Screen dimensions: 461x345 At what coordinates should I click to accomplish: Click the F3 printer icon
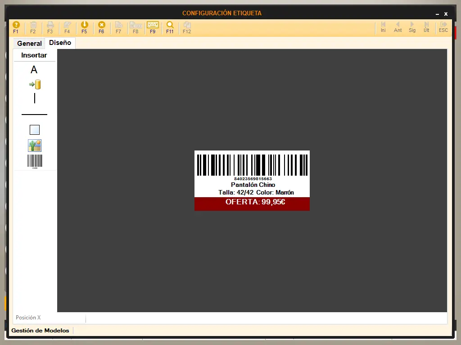coord(50,27)
